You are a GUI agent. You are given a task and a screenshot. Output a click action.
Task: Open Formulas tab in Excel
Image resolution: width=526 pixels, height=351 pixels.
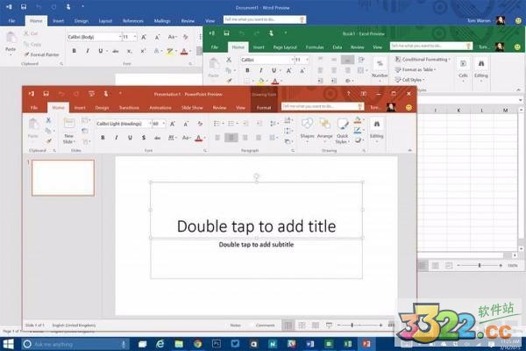315,47
